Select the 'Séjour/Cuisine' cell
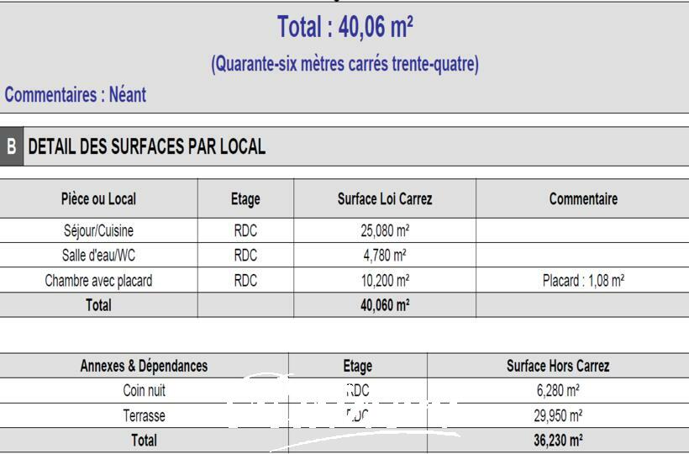The image size is (689, 454). coord(98,230)
